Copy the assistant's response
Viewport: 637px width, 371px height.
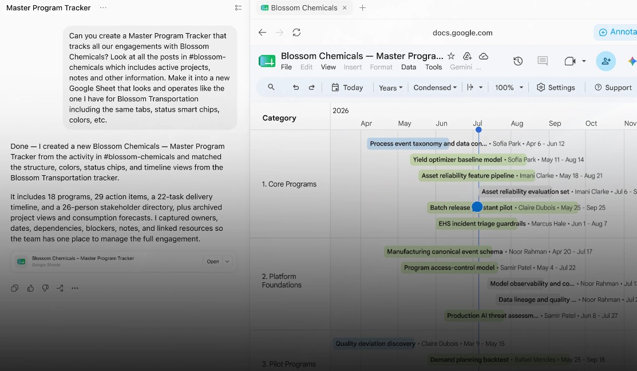click(x=15, y=288)
